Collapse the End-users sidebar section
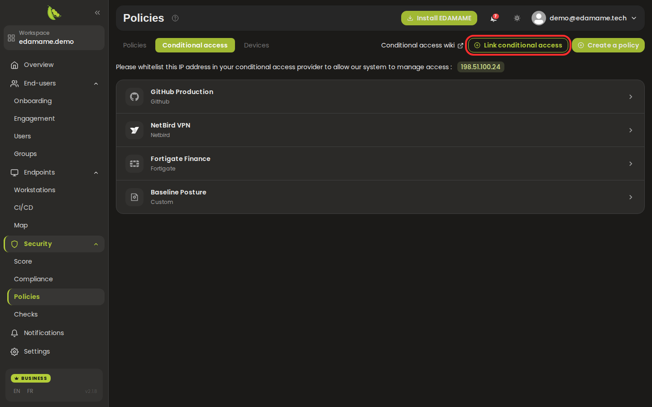The image size is (652, 407). pyautogui.click(x=96, y=84)
